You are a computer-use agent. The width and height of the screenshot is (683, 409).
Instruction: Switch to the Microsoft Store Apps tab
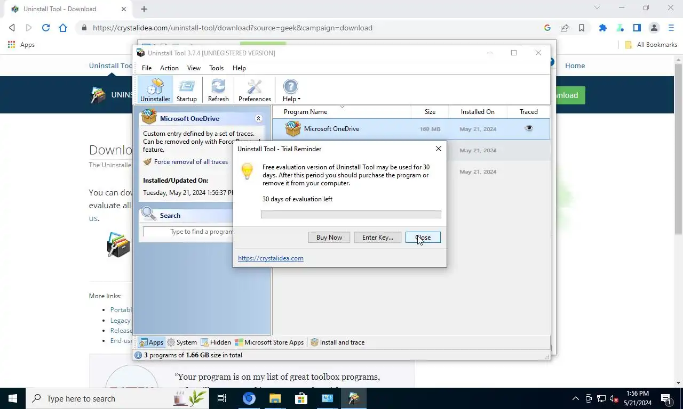pyautogui.click(x=269, y=342)
